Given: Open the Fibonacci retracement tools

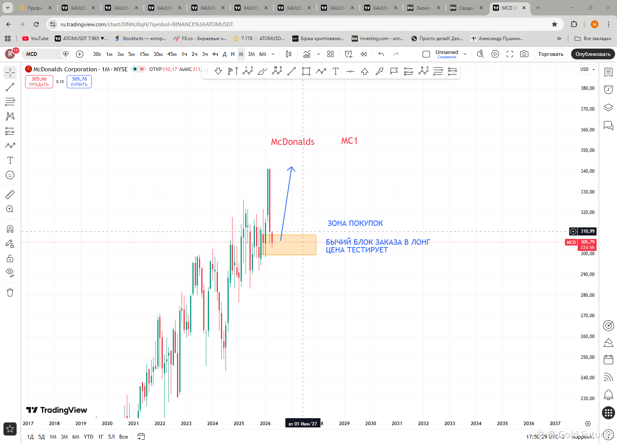Looking at the screenshot, I should 10,102.
